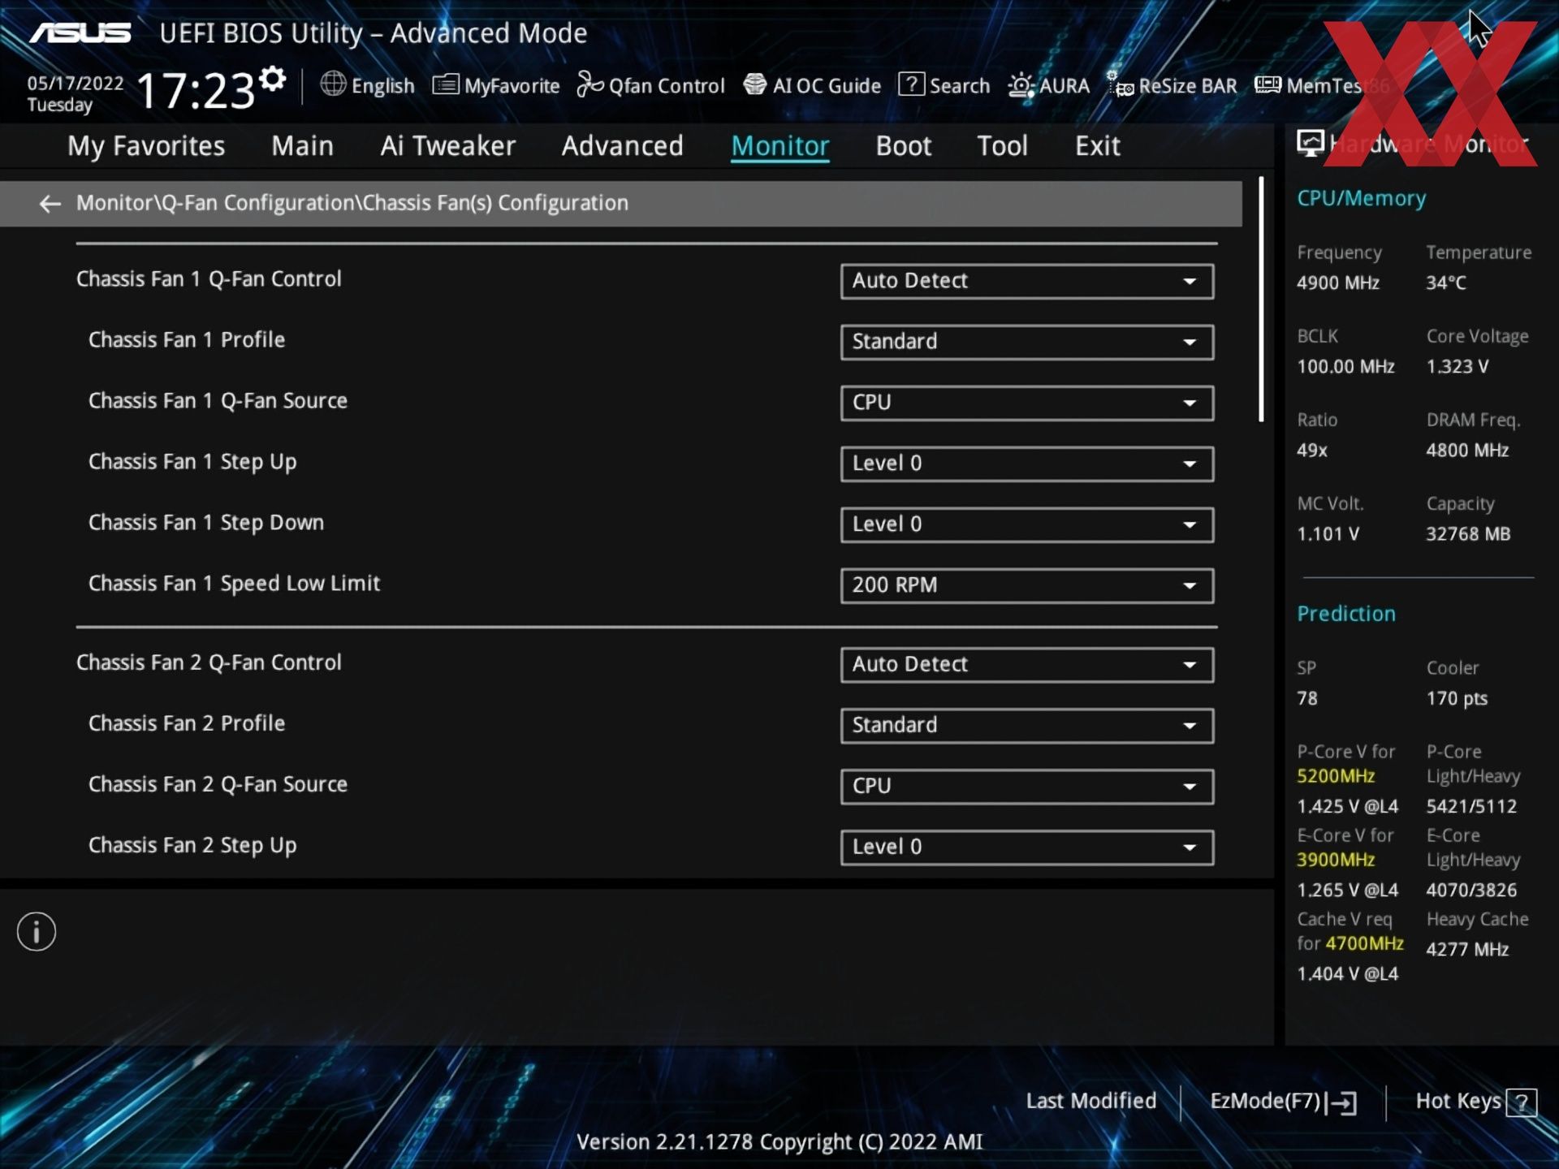Screen dimensions: 1559x1169
Task: Click Chassis Fan 1 Speed Low Limit label
Action: click(234, 584)
